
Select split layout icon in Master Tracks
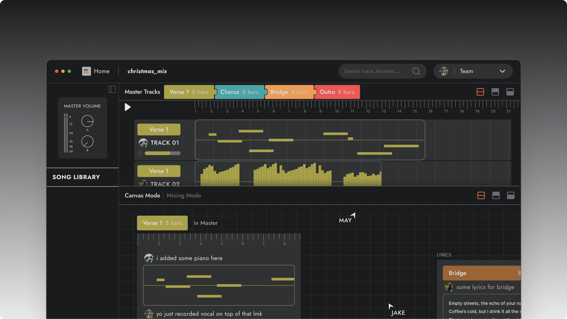(480, 92)
